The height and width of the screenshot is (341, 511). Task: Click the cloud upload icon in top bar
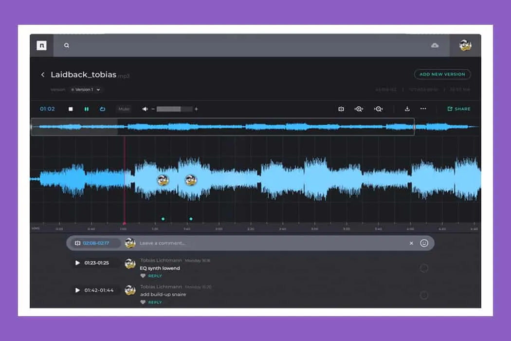pos(435,45)
